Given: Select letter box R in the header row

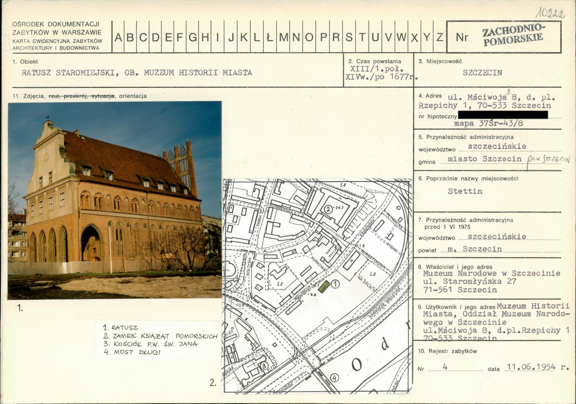Looking at the screenshot, I should pyautogui.click(x=335, y=37).
